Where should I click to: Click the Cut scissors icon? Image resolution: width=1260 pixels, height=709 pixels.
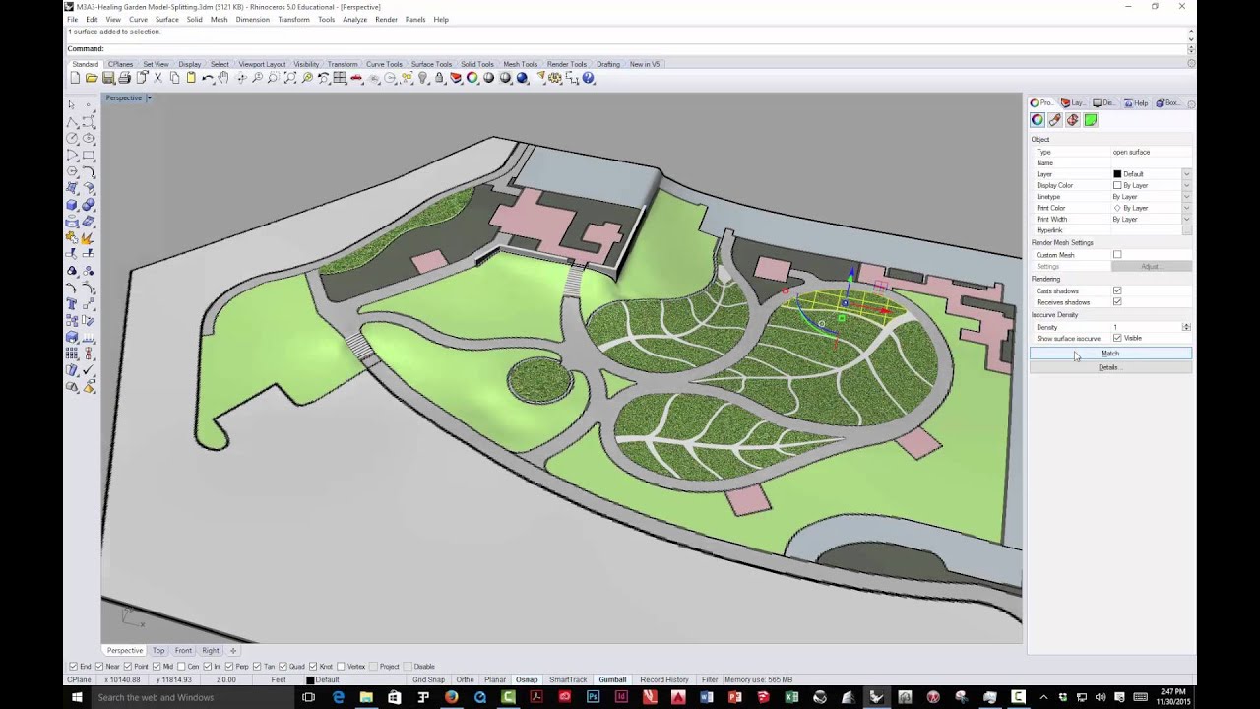(157, 78)
